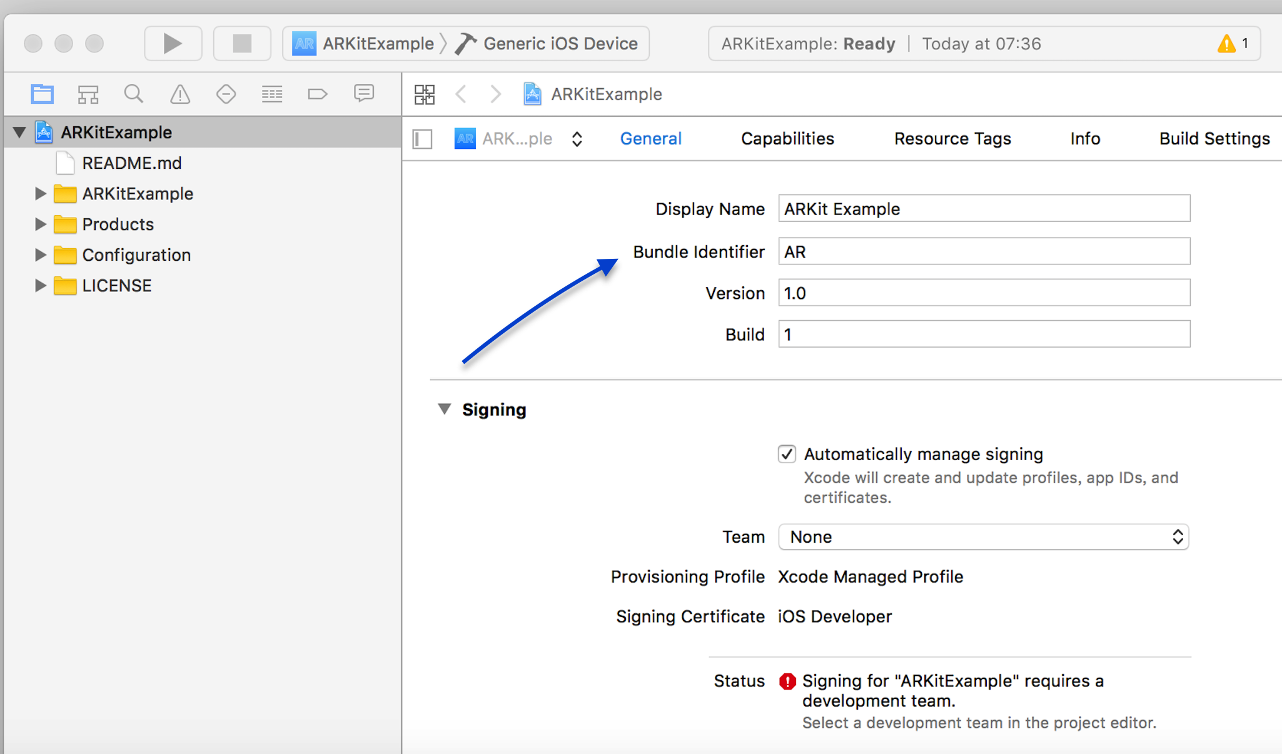
Task: Click the iOS Developer certificate text
Action: [835, 617]
